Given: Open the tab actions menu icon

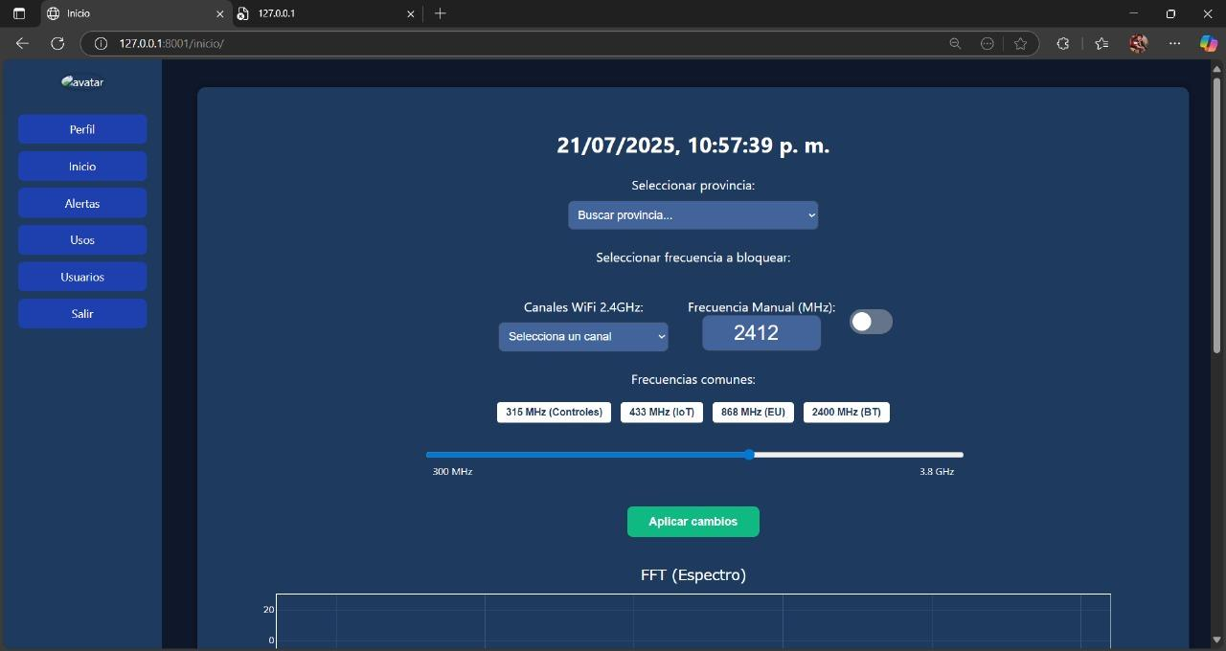Looking at the screenshot, I should [18, 13].
